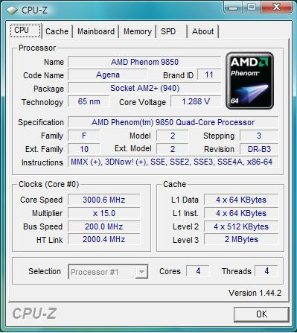
Task: Expand the Processor #1 selection dropdown
Action: pos(108,272)
